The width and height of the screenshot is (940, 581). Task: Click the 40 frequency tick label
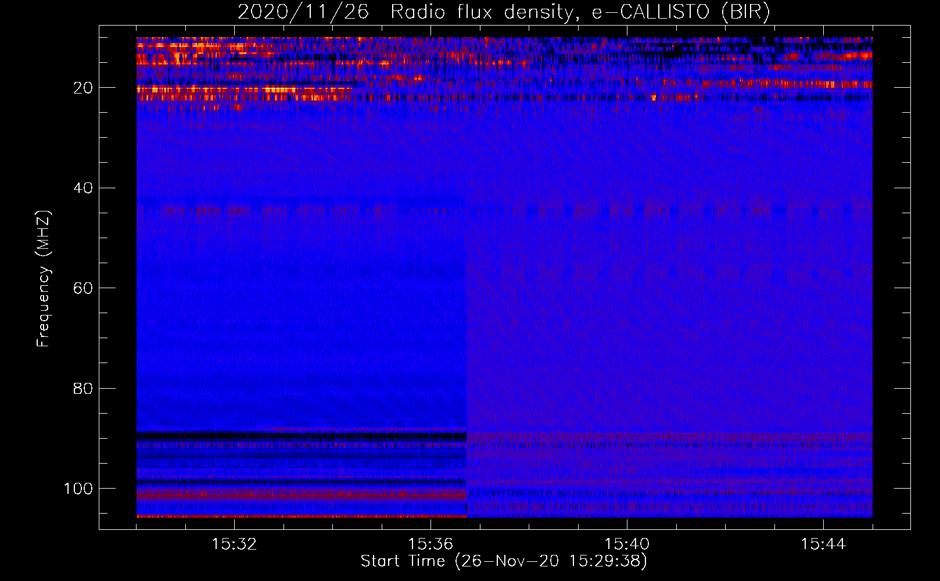pyautogui.click(x=83, y=188)
